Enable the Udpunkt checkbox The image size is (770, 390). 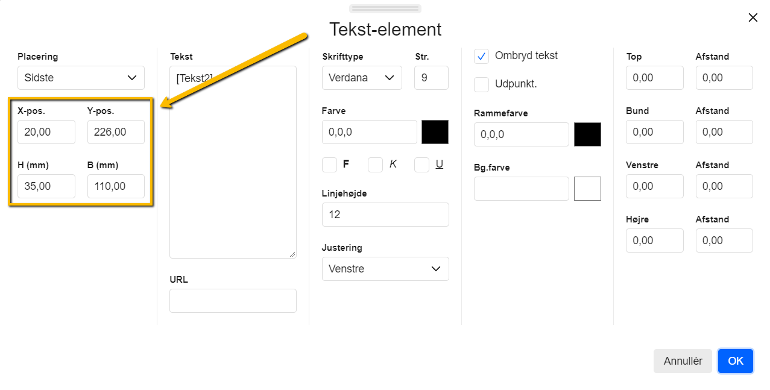[481, 84]
